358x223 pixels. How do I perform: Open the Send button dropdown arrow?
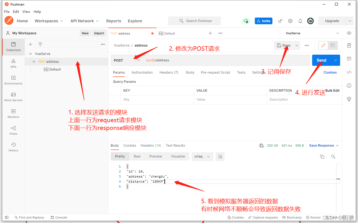click(336, 60)
